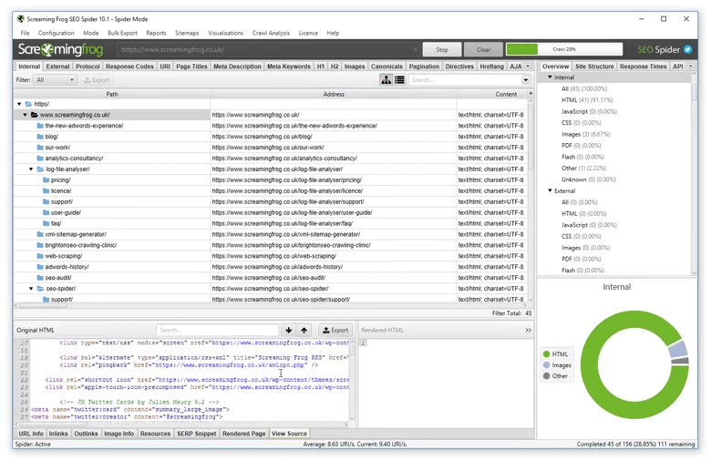Open the Bulk Export menu

click(122, 33)
